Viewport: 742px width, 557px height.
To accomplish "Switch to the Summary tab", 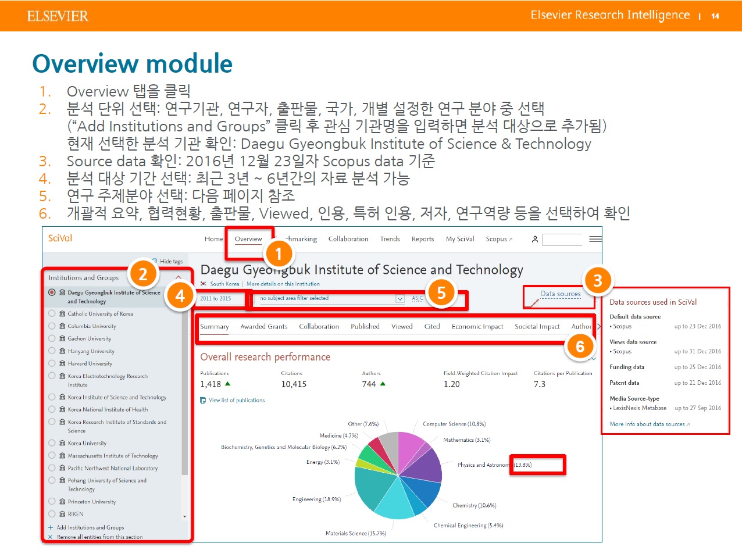I will [215, 327].
